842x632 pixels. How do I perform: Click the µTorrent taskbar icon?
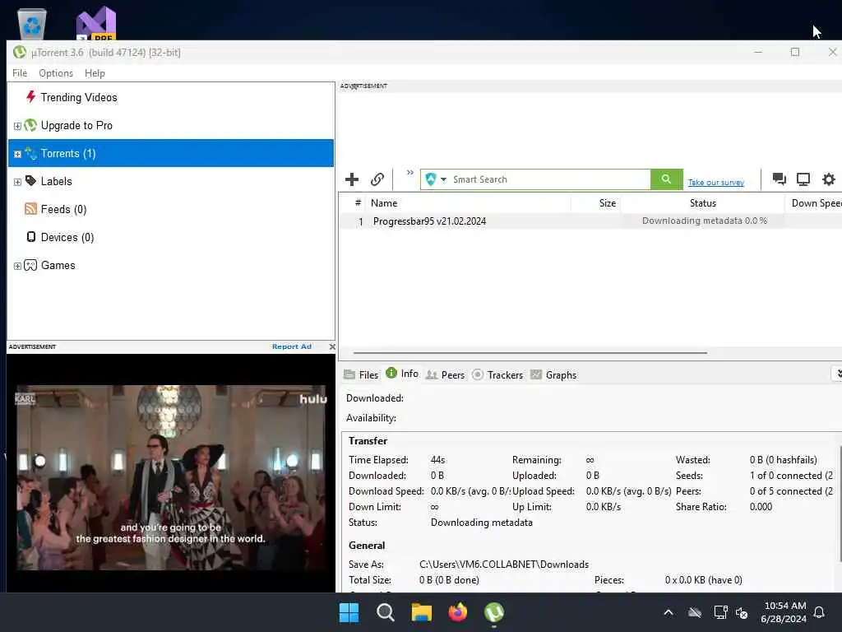[x=494, y=612]
